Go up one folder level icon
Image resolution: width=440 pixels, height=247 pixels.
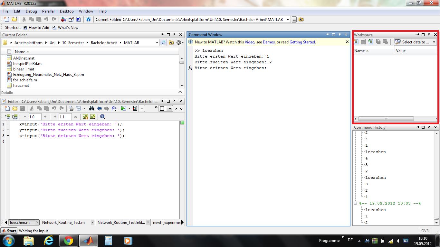click(x=301, y=20)
